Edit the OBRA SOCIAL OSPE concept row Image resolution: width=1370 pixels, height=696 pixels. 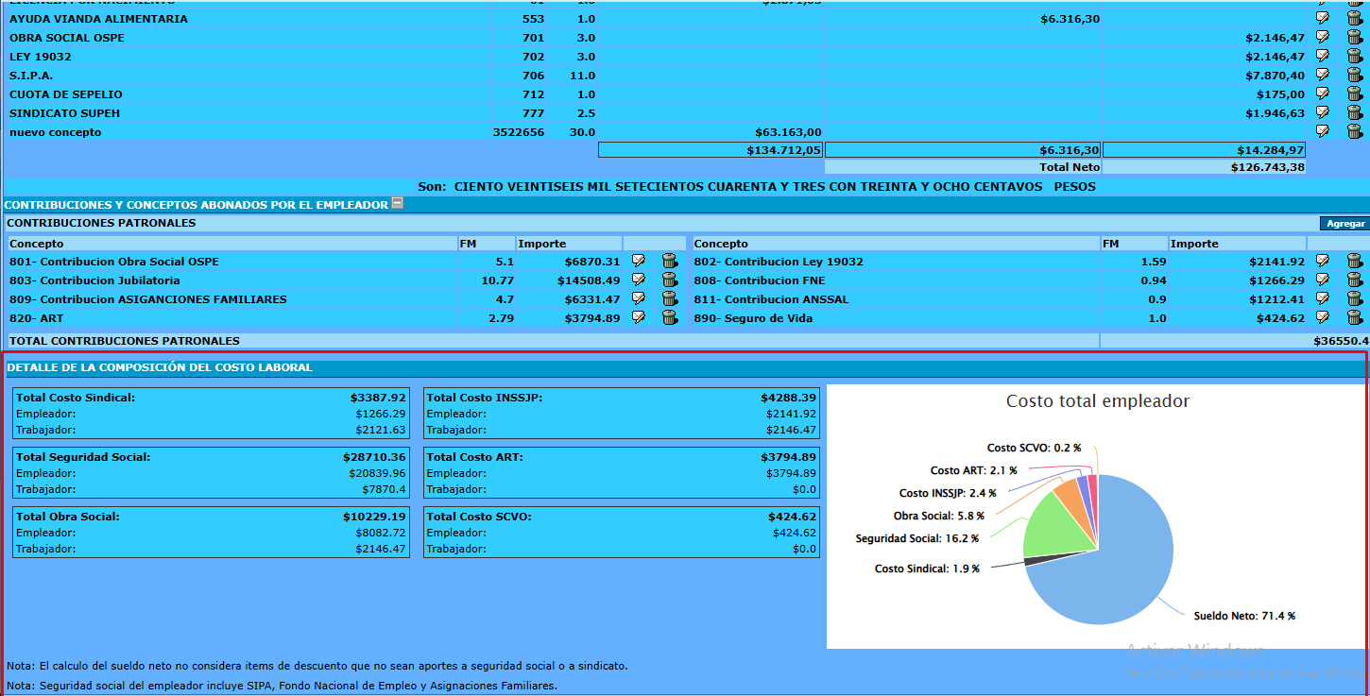[x=1323, y=37]
